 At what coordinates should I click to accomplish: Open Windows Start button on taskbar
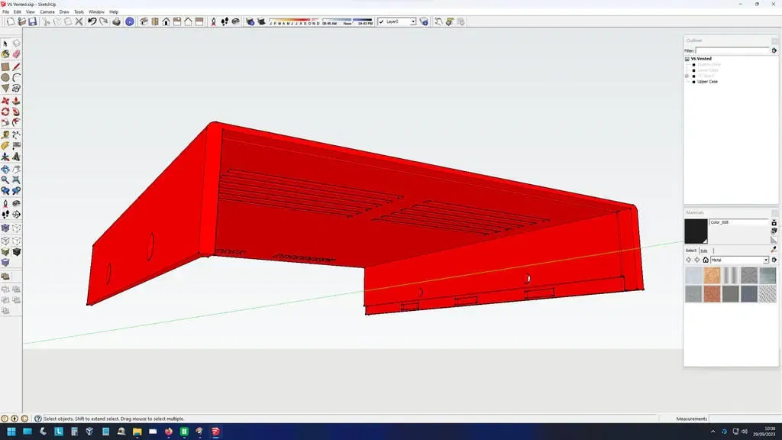(x=11, y=432)
